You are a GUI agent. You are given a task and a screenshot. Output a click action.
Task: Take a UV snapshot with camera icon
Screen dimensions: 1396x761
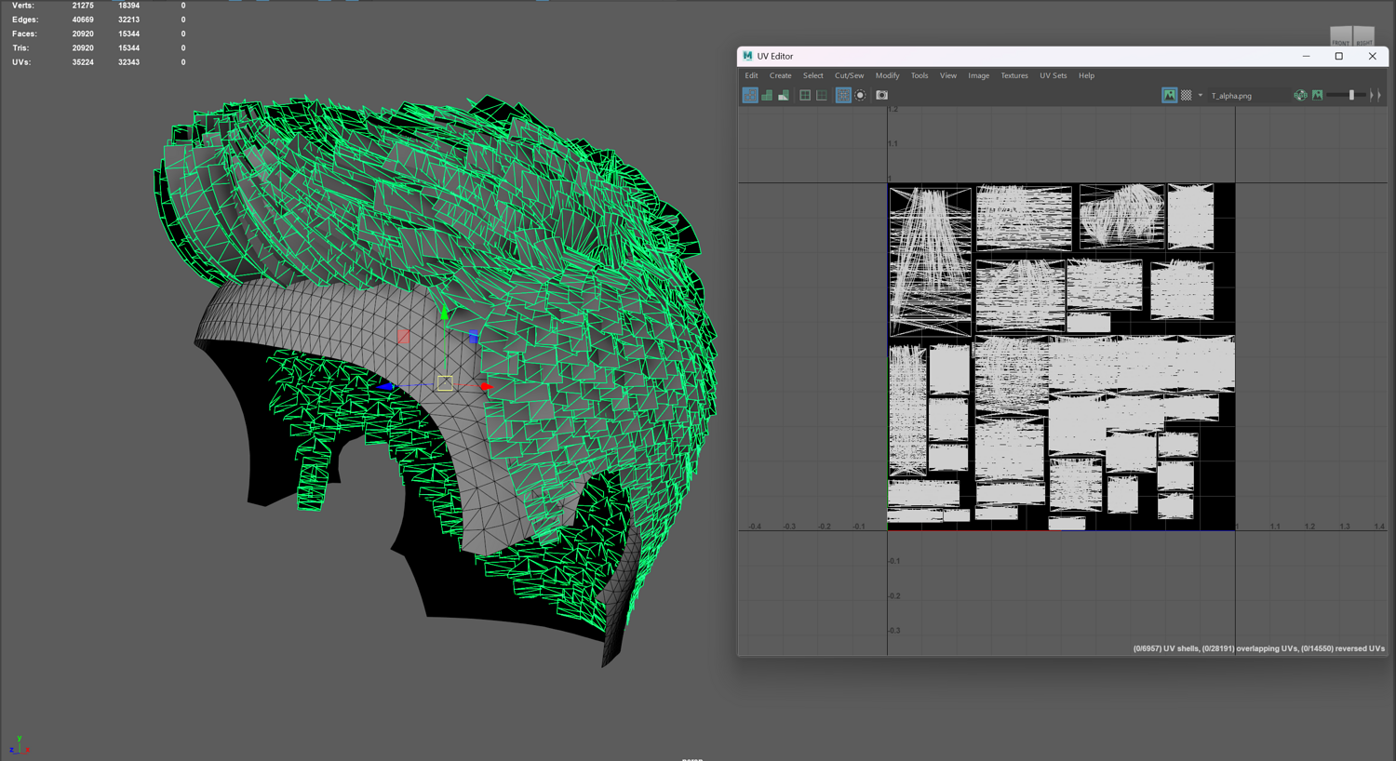point(881,95)
